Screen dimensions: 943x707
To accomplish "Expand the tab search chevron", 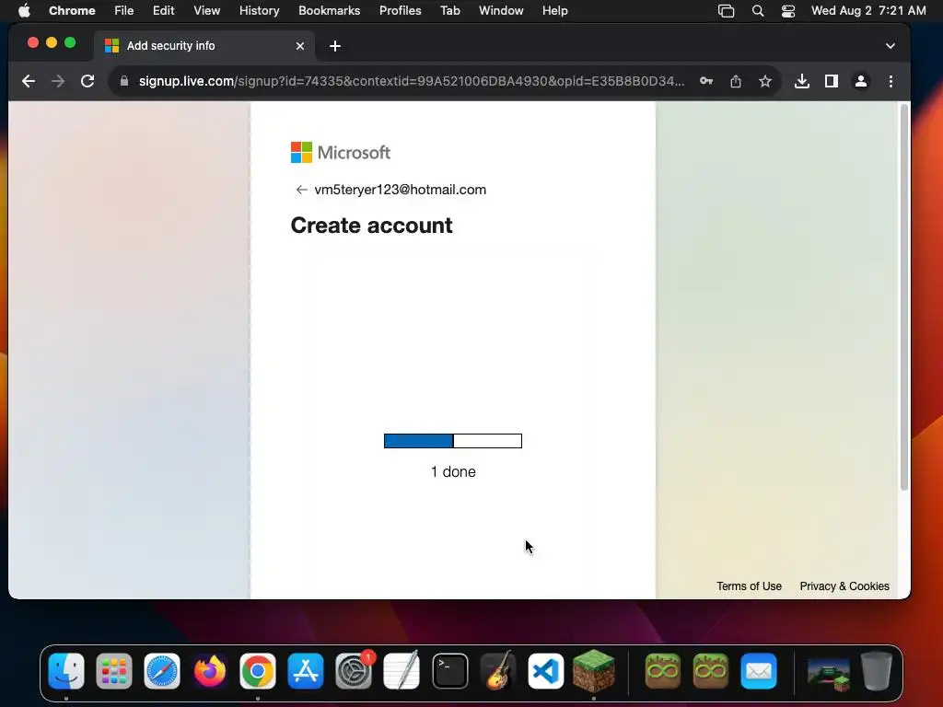I will click(x=891, y=46).
